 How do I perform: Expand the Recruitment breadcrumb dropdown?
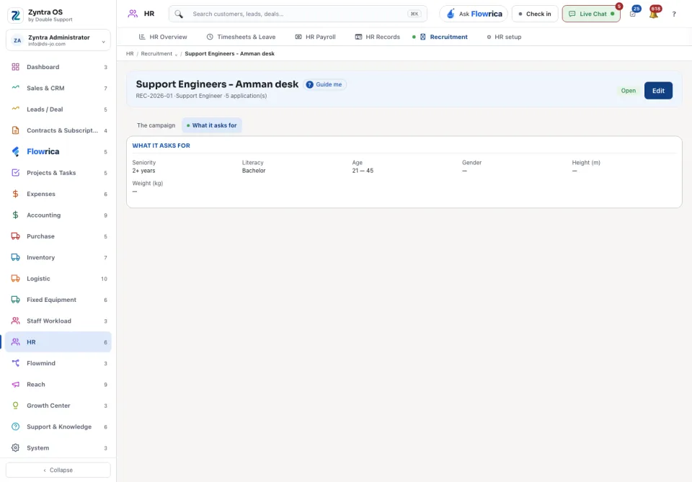[176, 54]
